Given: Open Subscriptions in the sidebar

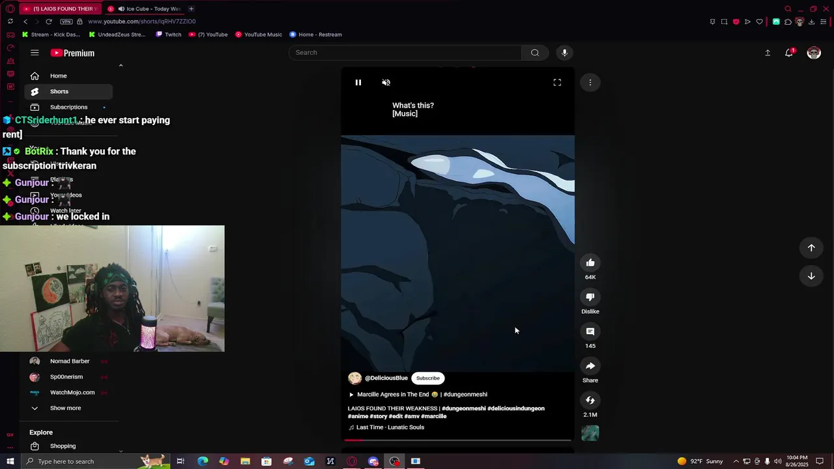Looking at the screenshot, I should 68,107.
